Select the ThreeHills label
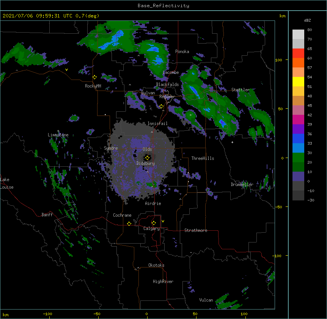The image size is (327, 319). (x=203, y=158)
